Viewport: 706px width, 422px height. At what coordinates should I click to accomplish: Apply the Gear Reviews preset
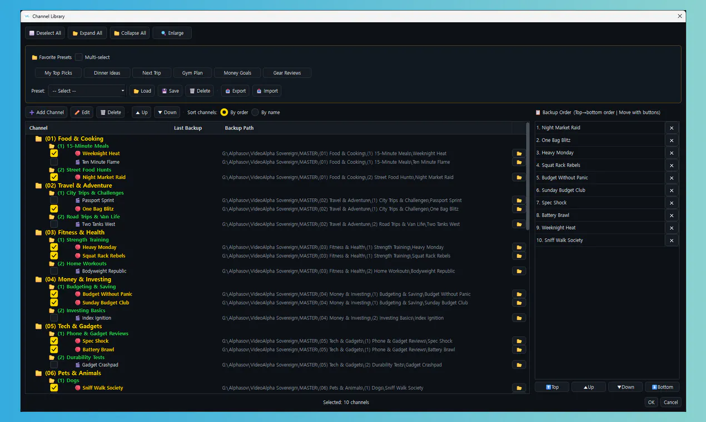(287, 73)
